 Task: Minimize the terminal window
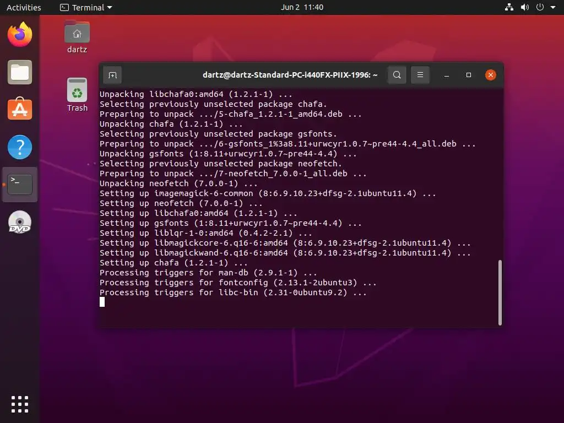(x=446, y=75)
